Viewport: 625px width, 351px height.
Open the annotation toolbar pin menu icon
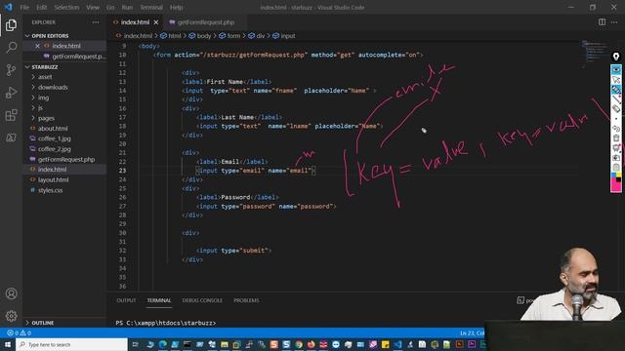pyautogui.click(x=616, y=57)
